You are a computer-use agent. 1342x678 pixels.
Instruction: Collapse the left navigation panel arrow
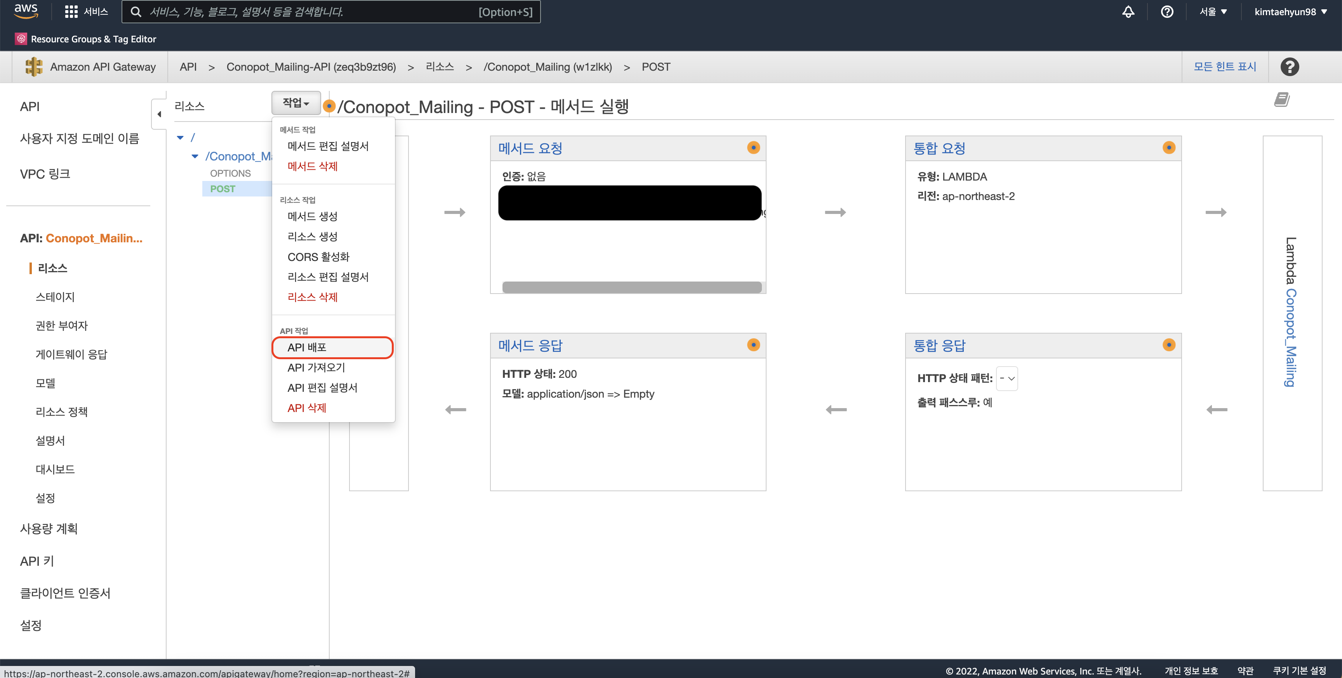pos(159,114)
